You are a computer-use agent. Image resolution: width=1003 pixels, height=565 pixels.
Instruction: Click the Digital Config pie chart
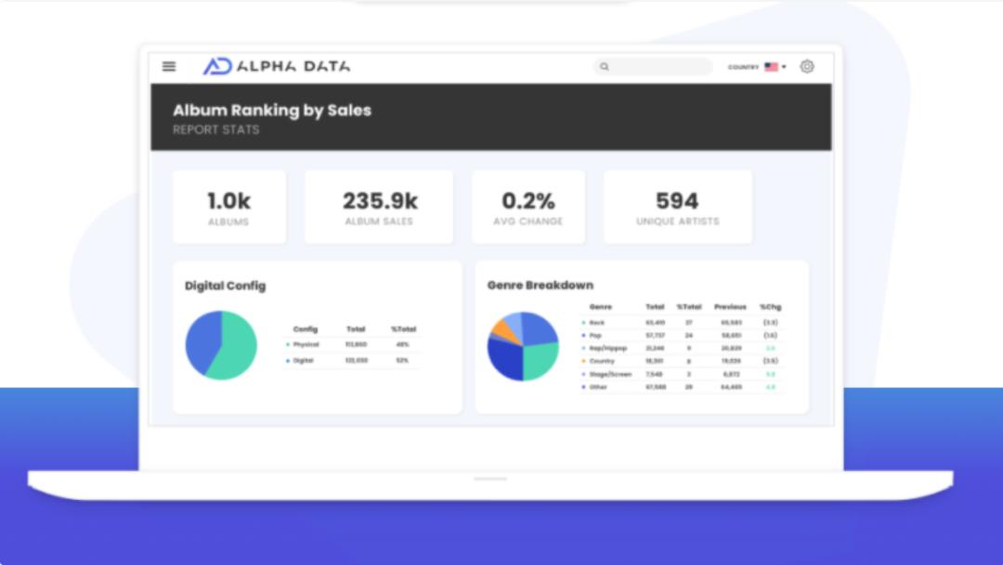(221, 345)
